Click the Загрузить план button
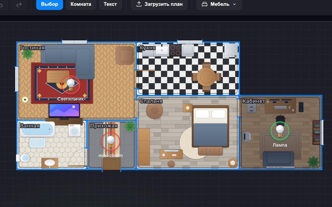 pos(159,4)
